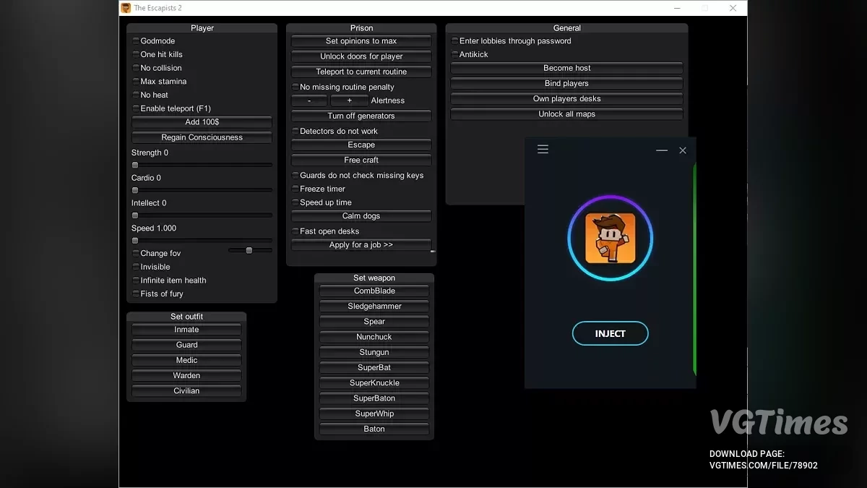
Task: Close the injector popup window
Action: [683, 150]
